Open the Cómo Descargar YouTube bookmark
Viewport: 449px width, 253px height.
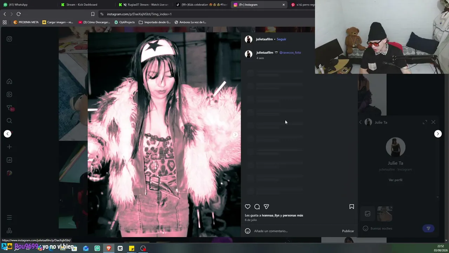[94, 22]
